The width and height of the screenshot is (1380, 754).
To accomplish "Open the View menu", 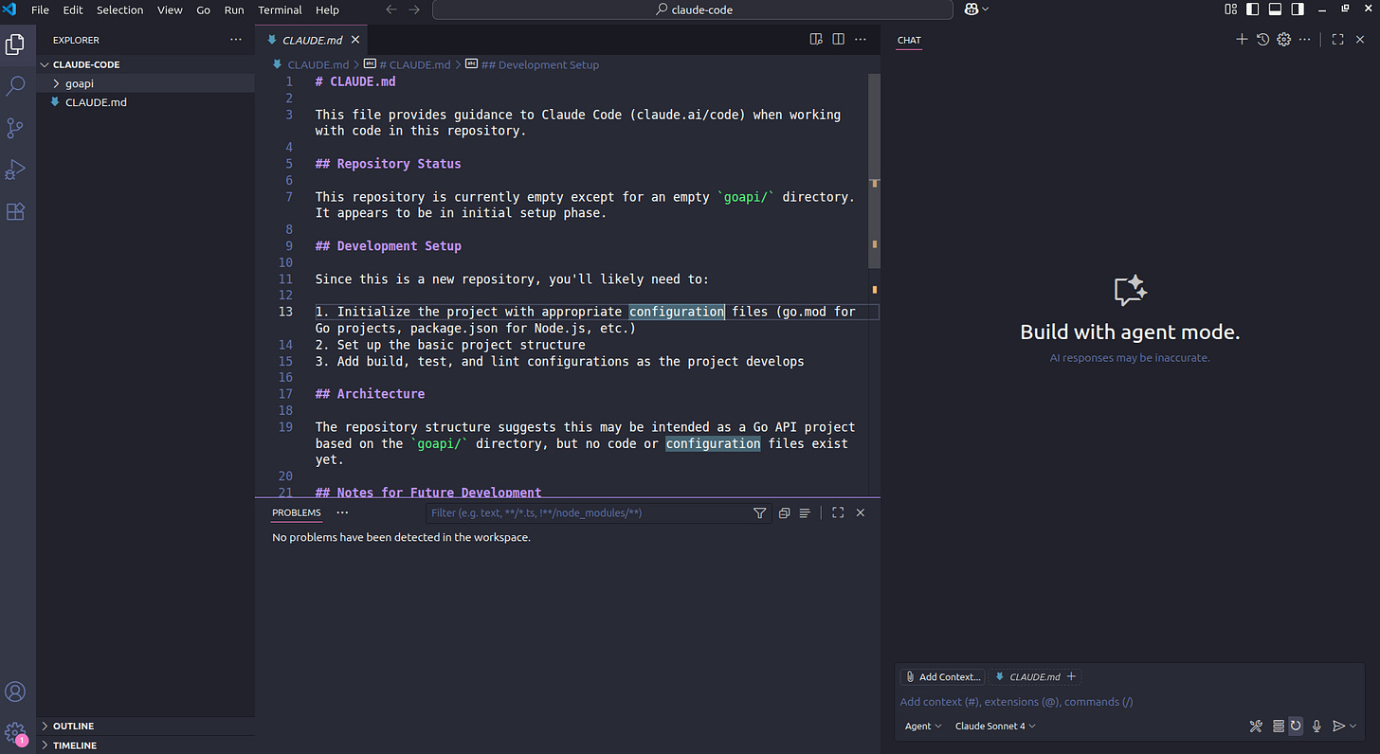I will [x=170, y=9].
